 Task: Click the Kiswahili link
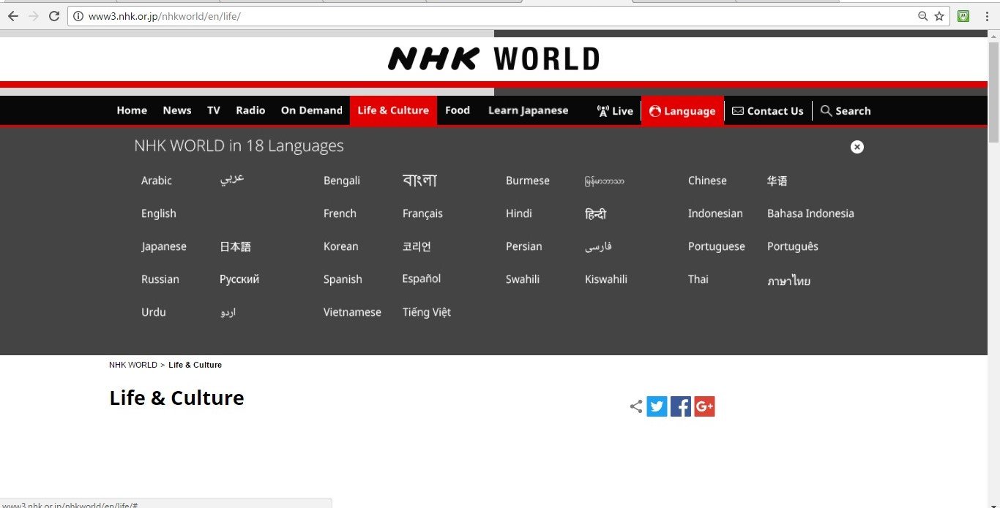[606, 279]
